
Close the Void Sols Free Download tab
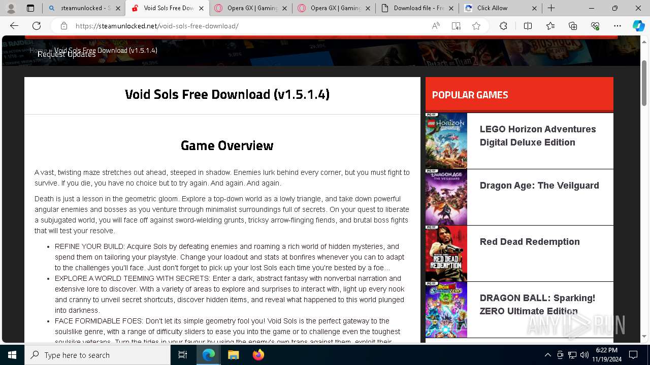click(201, 8)
